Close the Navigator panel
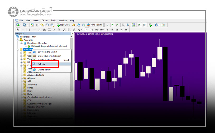The height and width of the screenshot is (133, 215). pyautogui.click(x=72, y=34)
